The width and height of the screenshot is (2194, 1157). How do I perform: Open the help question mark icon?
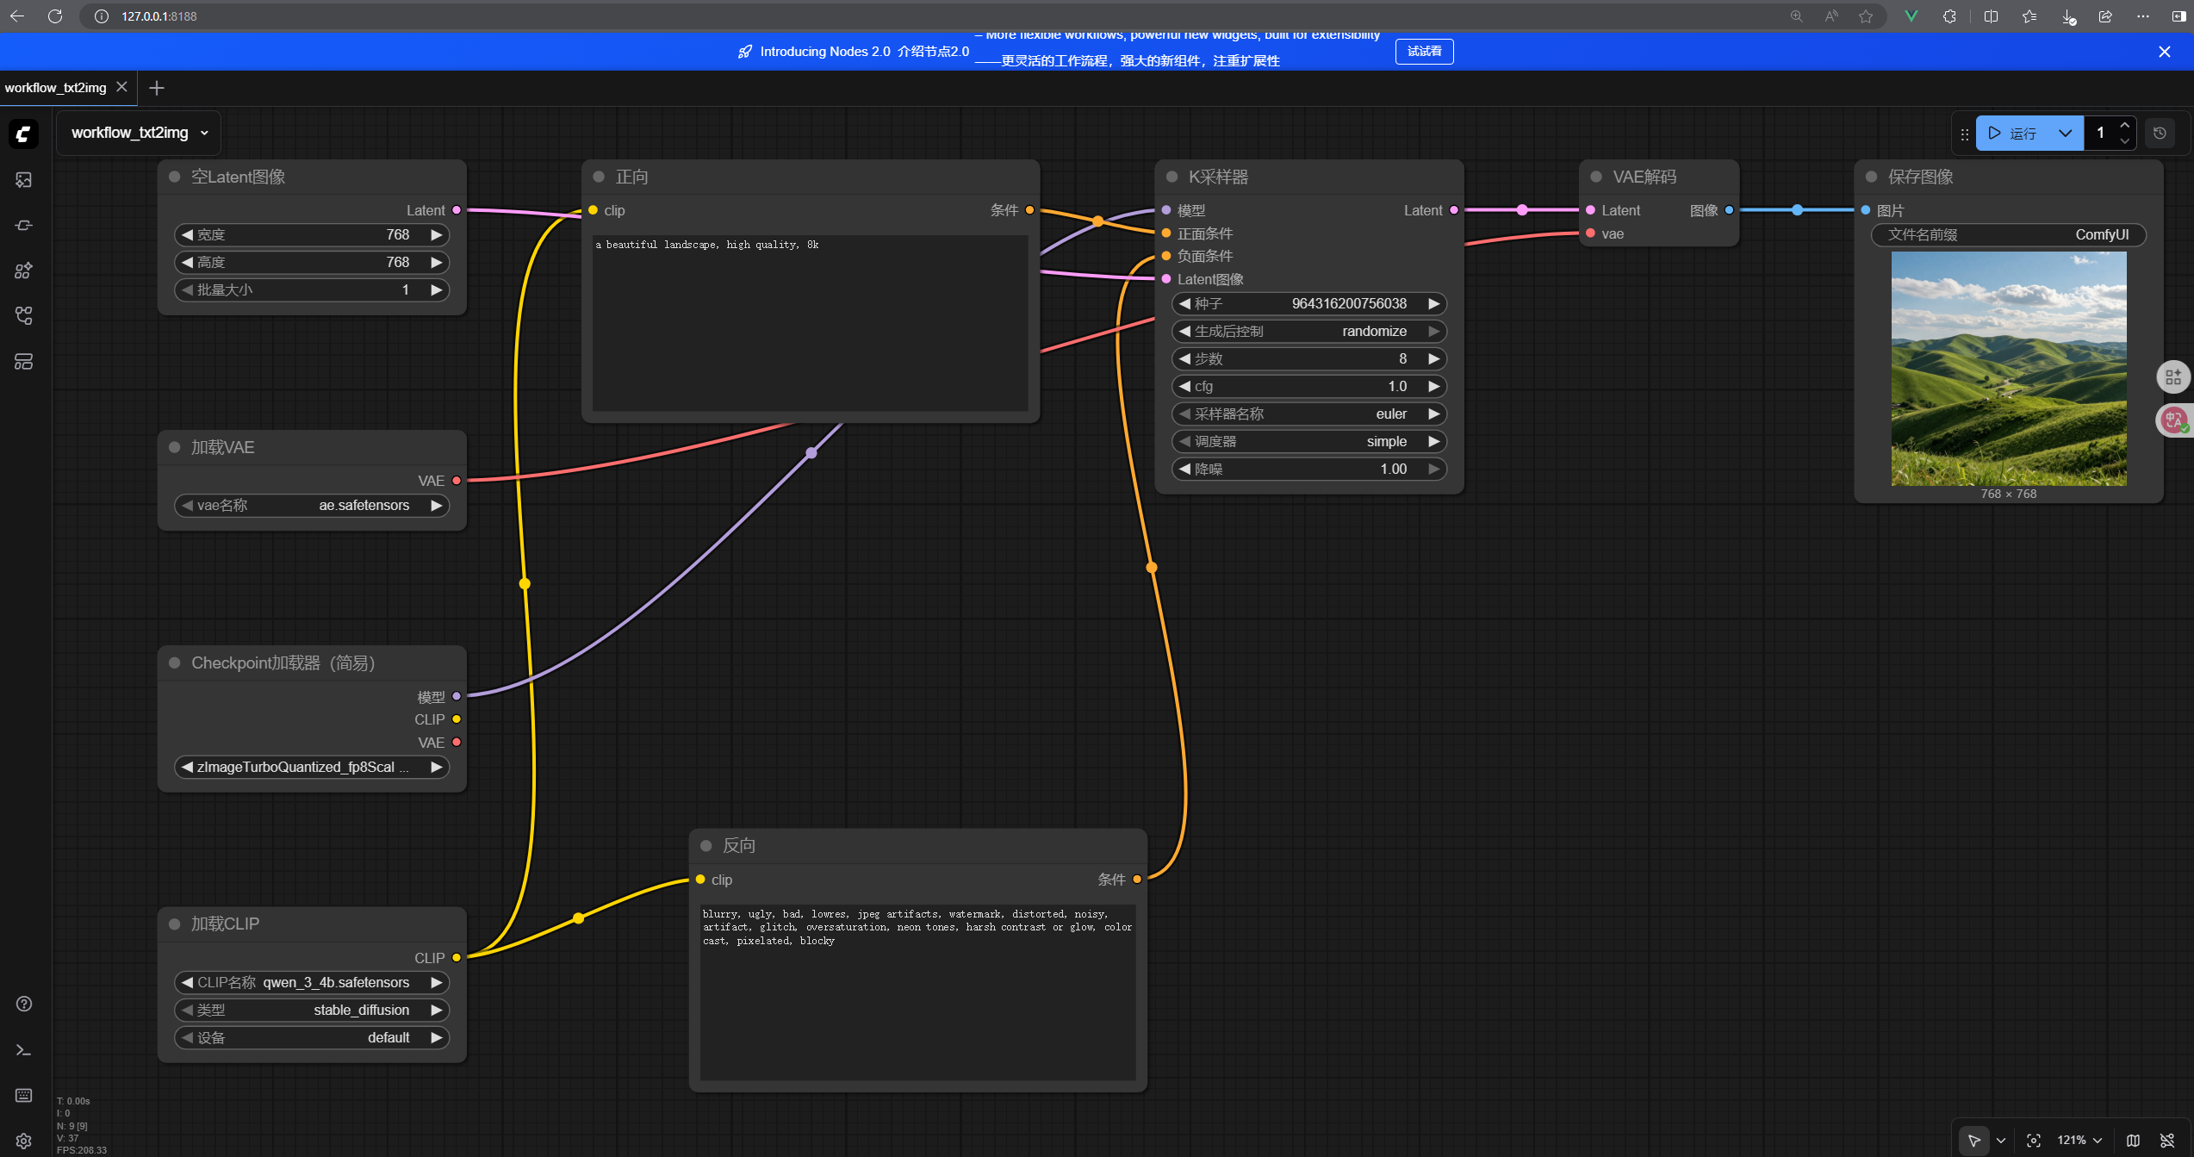[x=23, y=1004]
